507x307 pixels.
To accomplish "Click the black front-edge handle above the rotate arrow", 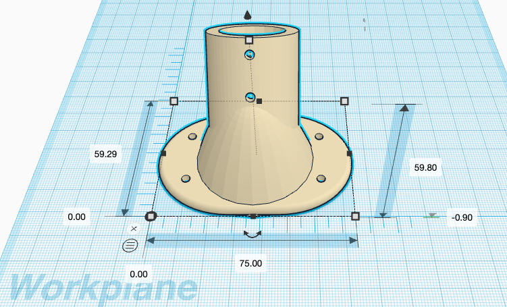I will 253,216.
